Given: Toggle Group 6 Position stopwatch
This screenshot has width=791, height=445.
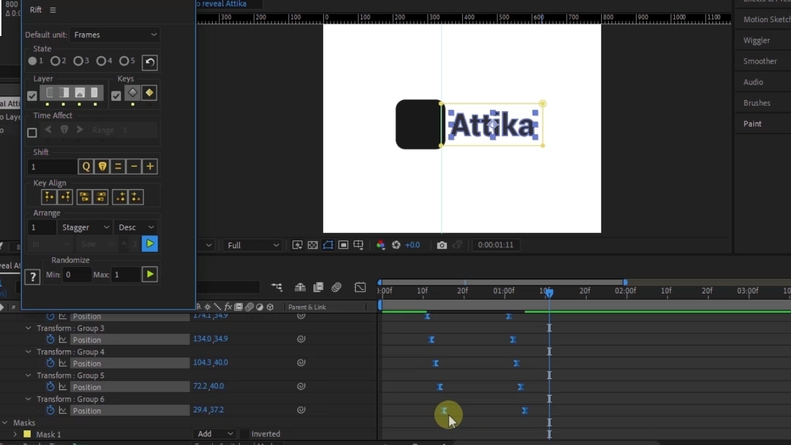Looking at the screenshot, I should point(51,410).
